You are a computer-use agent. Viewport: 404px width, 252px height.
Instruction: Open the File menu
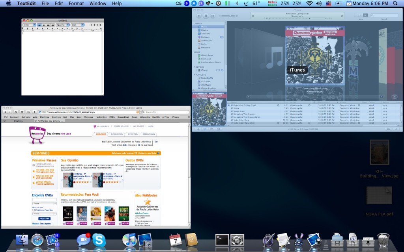coord(45,3)
